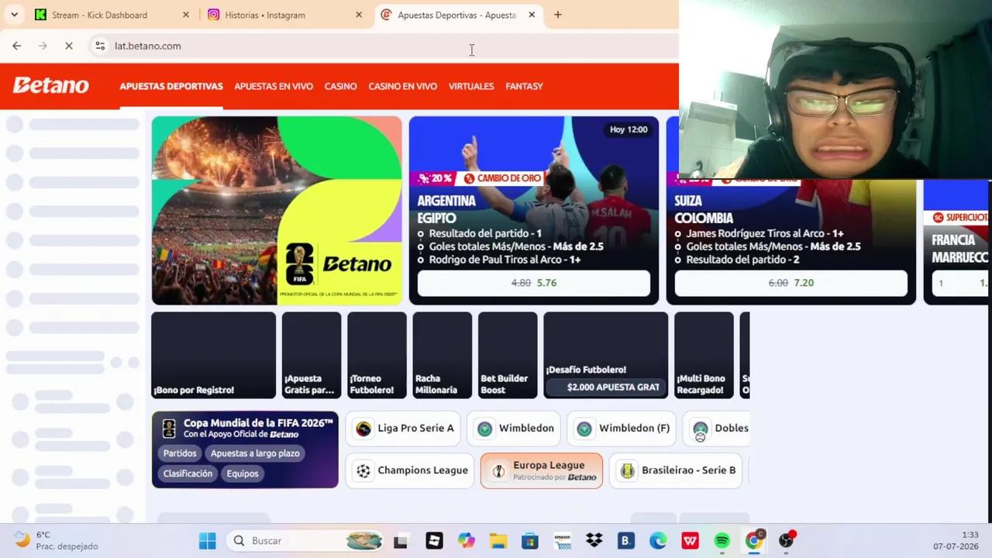Click Champions League ball icon
Viewport: 992px width, 558px height.
click(x=363, y=470)
